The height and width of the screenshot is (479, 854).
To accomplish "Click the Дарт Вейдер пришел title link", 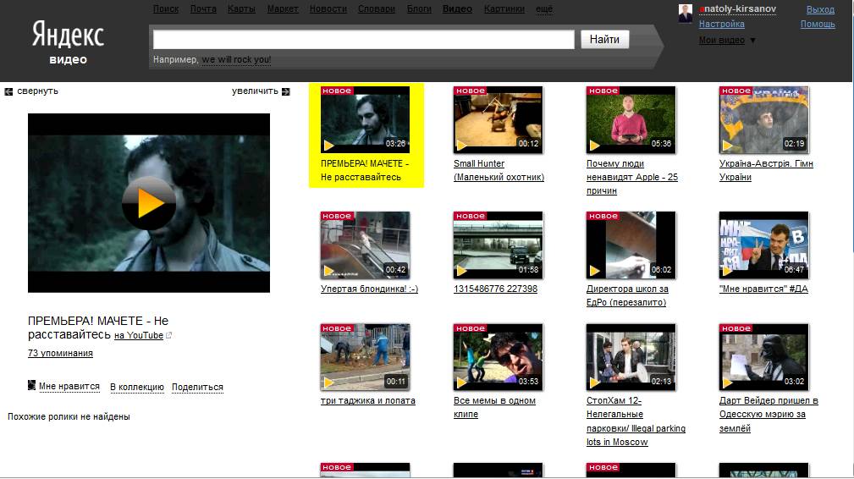I will [769, 414].
